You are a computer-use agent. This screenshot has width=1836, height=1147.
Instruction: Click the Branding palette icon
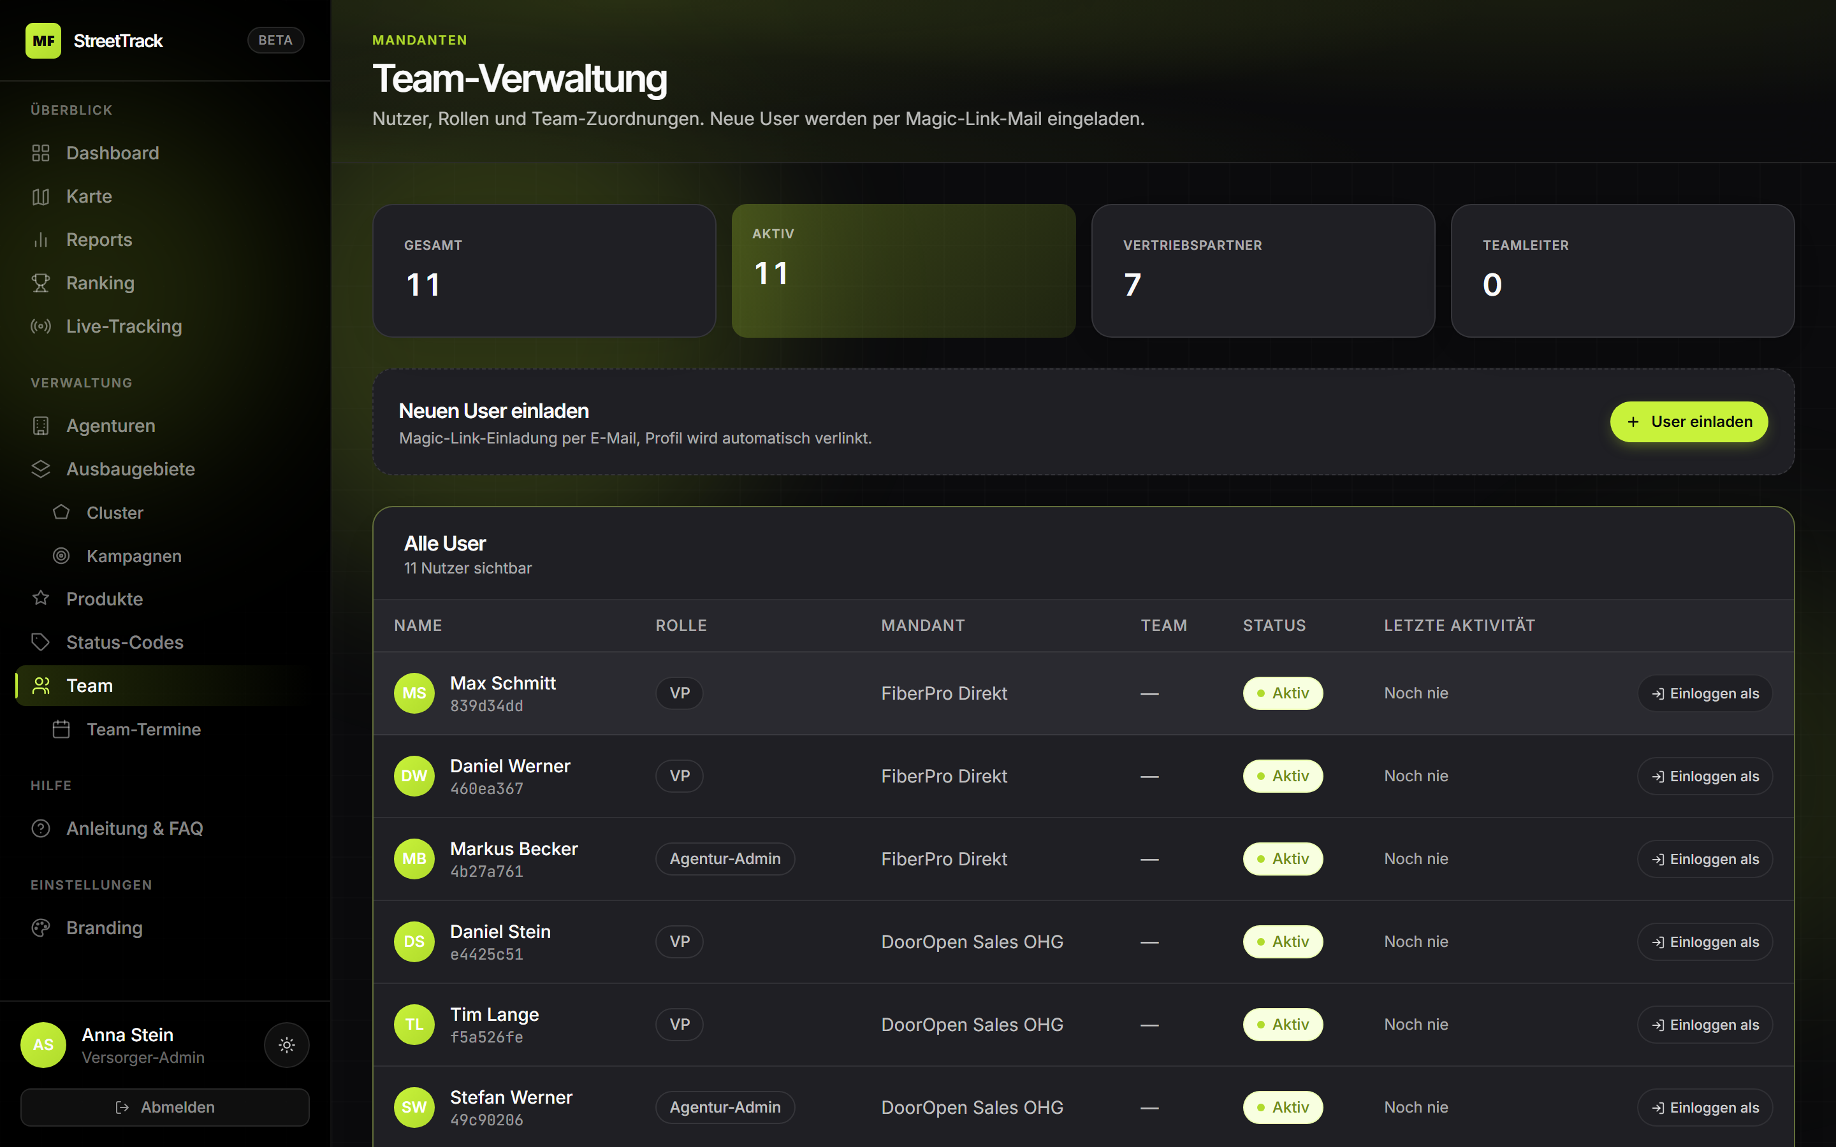[x=41, y=928]
